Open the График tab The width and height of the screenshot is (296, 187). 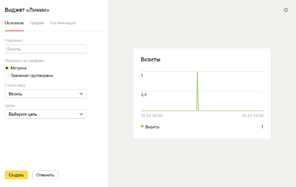coord(37,23)
